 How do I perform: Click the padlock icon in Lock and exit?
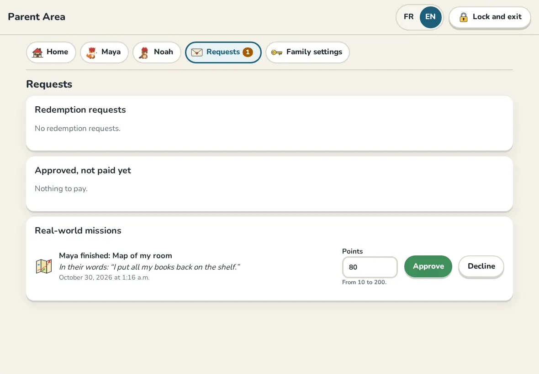[463, 17]
